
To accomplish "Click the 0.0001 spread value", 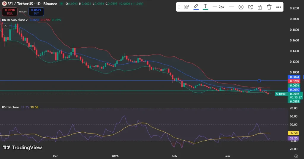I will click(x=23, y=12).
